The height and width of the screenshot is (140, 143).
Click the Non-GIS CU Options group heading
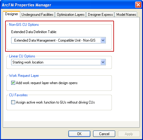coord(24,25)
